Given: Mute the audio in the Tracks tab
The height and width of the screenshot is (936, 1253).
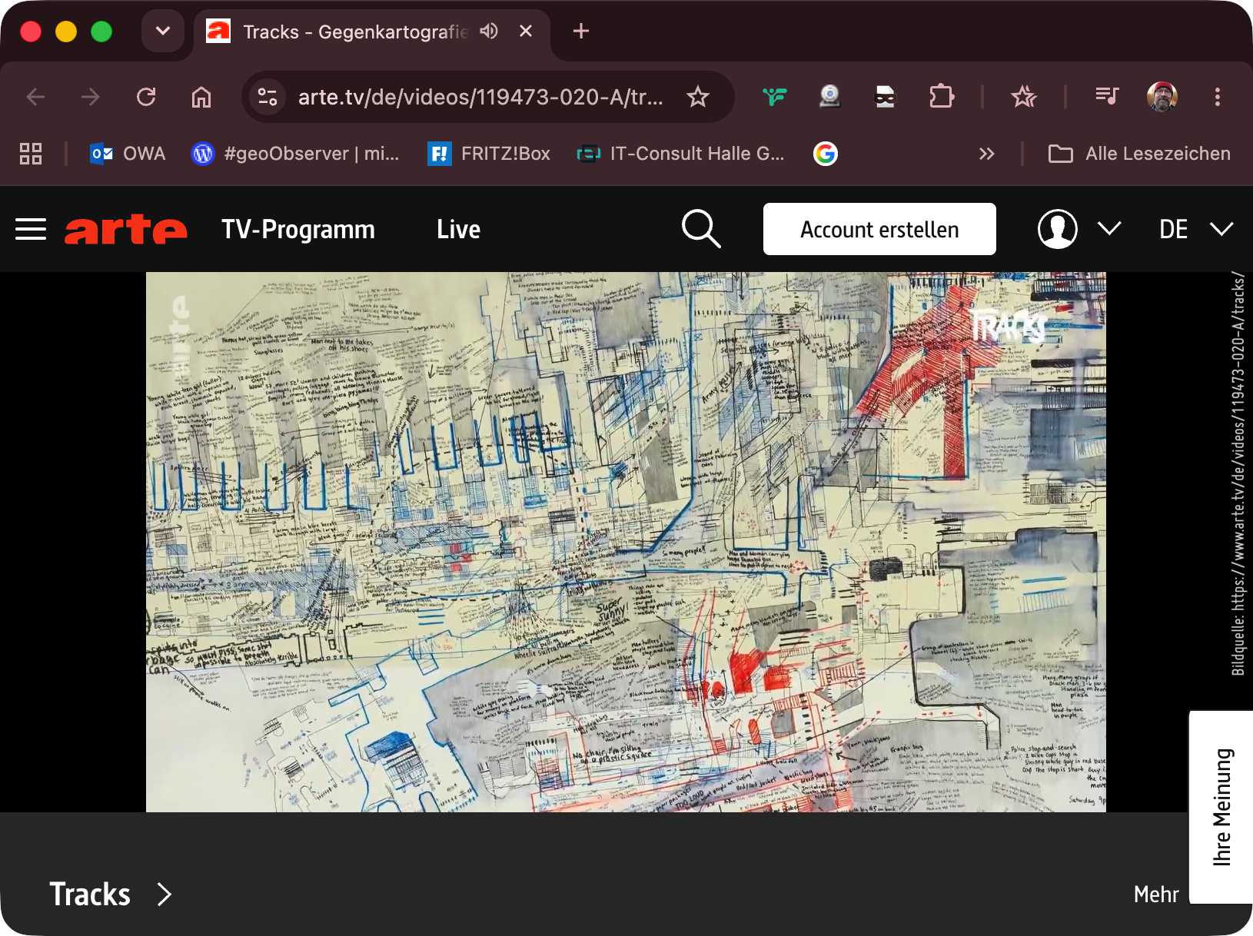Looking at the screenshot, I should click(x=489, y=31).
